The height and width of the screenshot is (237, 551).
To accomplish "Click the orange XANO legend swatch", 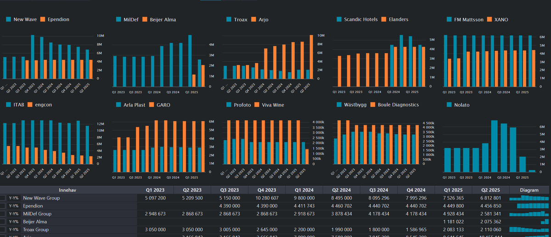I will [x=489, y=20].
